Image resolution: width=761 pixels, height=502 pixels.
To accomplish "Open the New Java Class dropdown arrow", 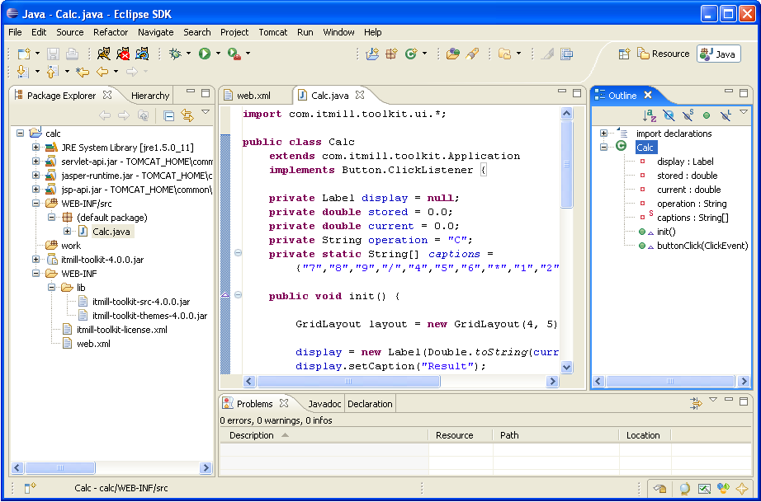I will (425, 54).
